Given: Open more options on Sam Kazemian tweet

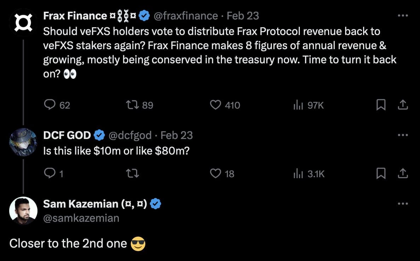Looking at the screenshot, I should [x=403, y=204].
